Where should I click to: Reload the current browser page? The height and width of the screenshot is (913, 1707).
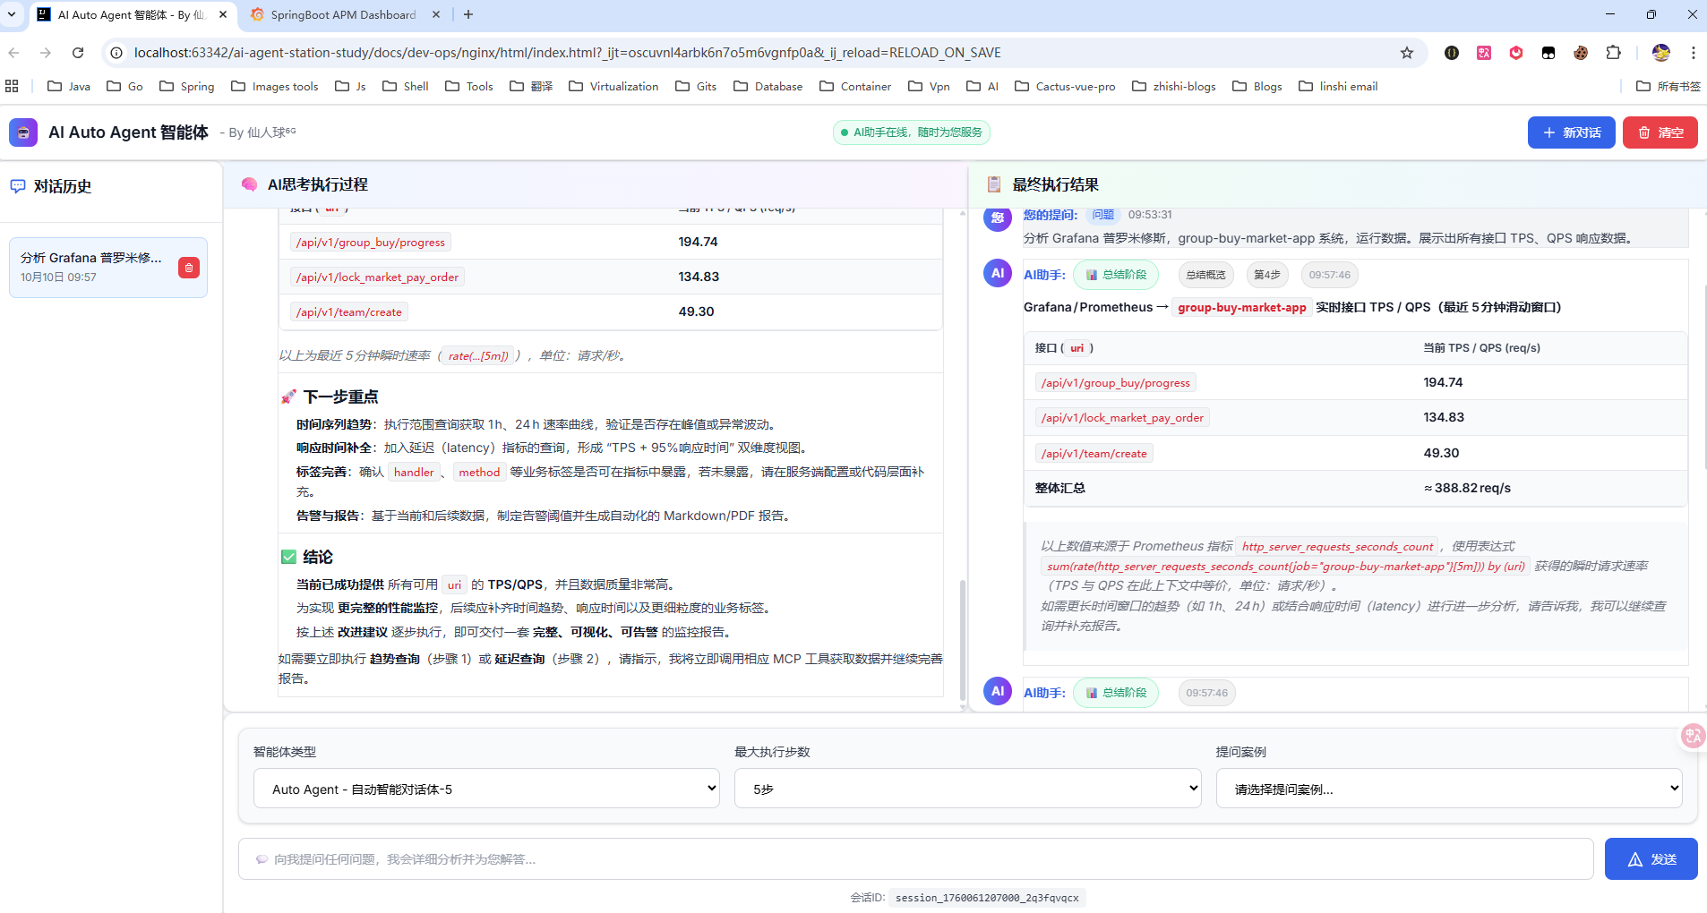pos(78,53)
